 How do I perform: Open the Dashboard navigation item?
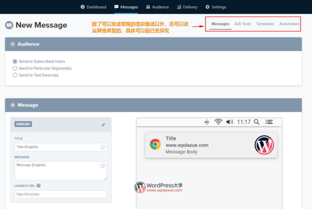[x=93, y=7]
